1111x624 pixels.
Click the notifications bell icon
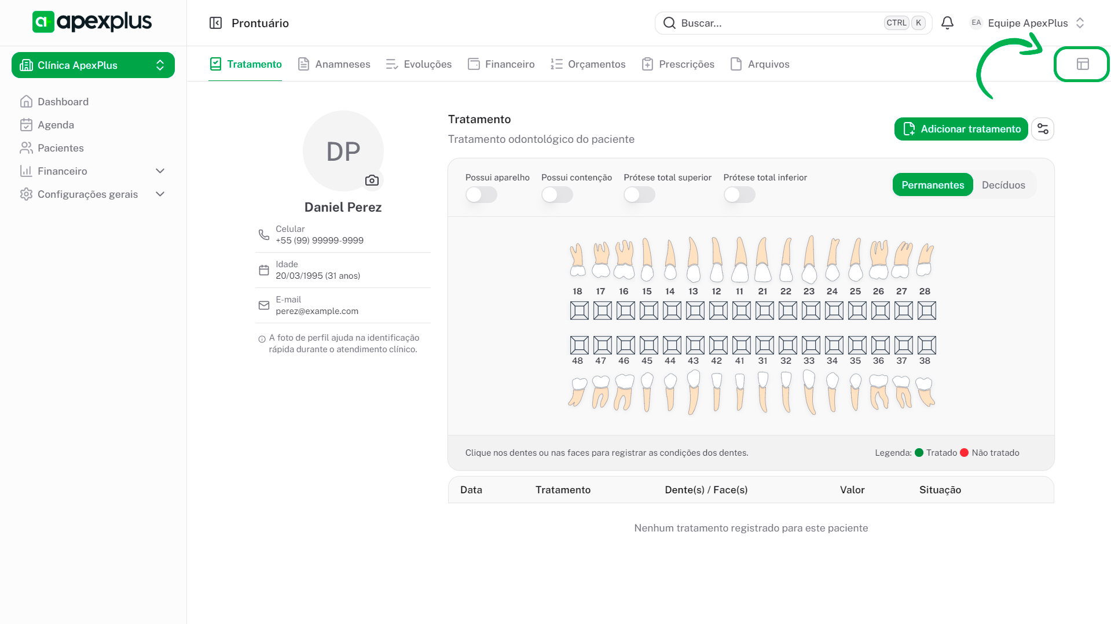(947, 23)
